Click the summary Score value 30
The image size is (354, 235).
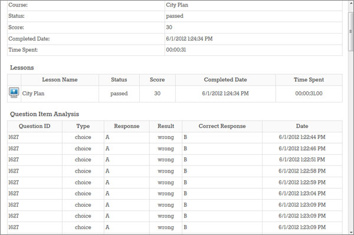(169, 28)
